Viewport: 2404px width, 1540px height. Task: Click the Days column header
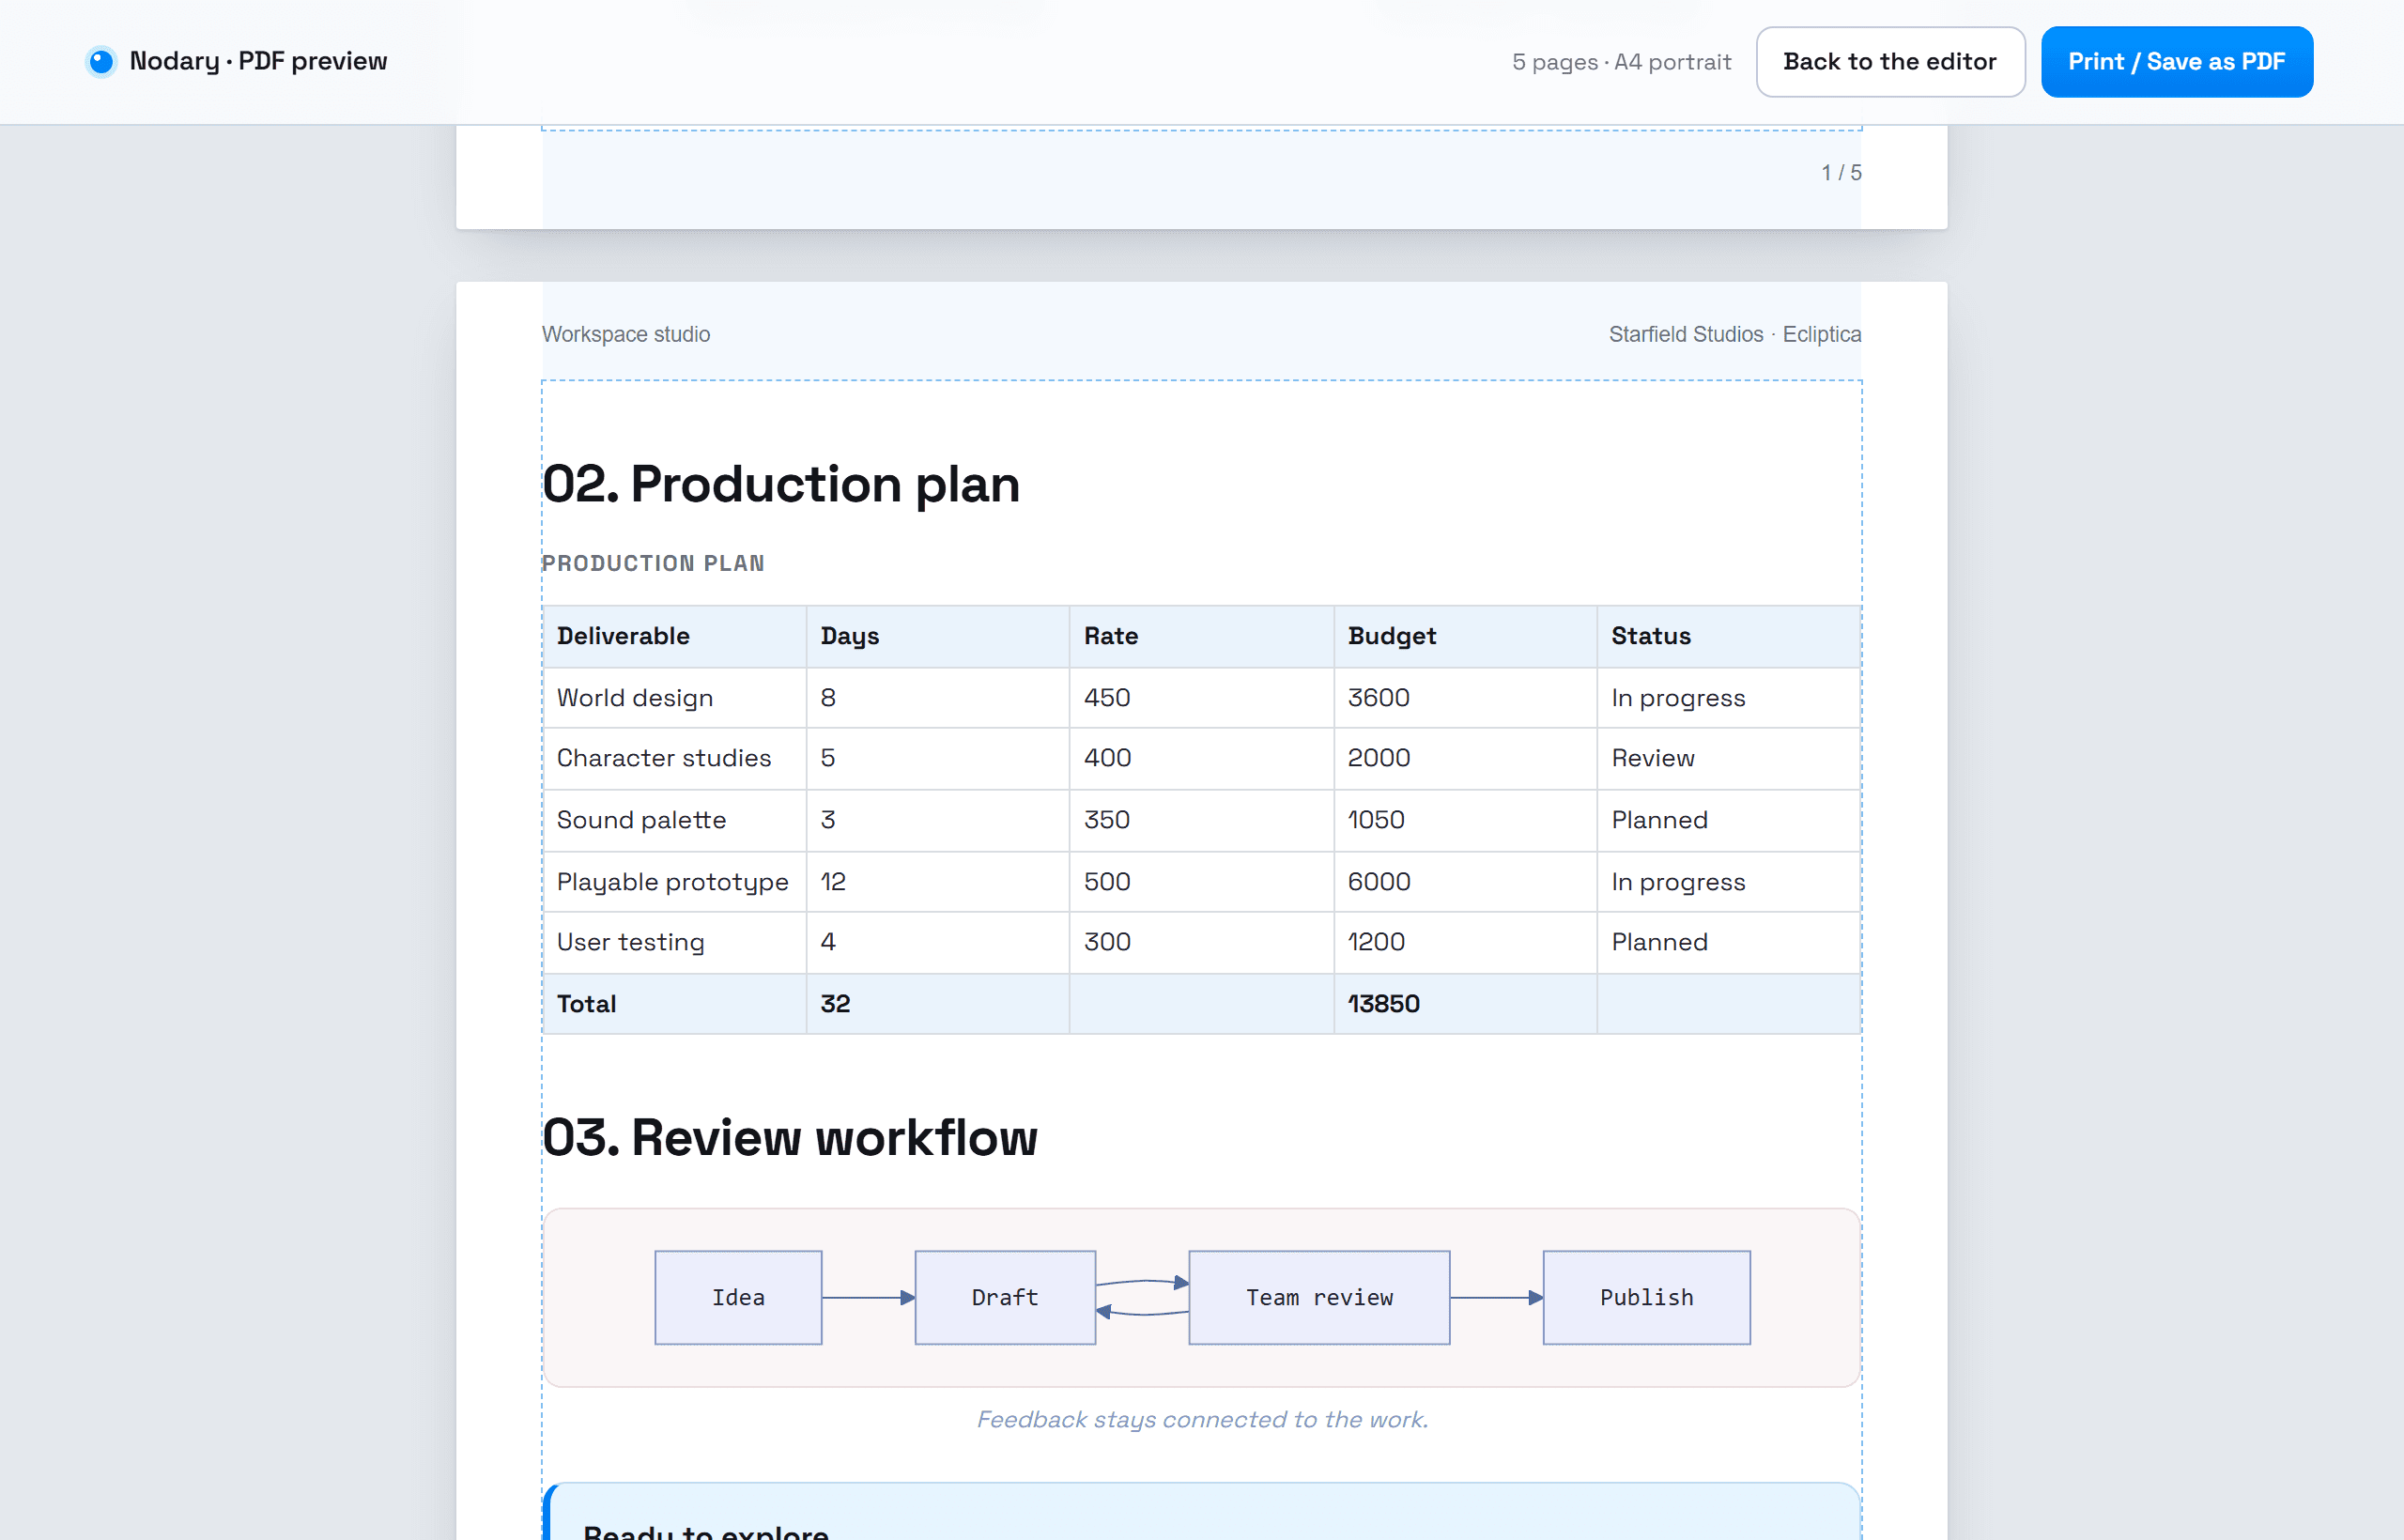click(x=938, y=636)
